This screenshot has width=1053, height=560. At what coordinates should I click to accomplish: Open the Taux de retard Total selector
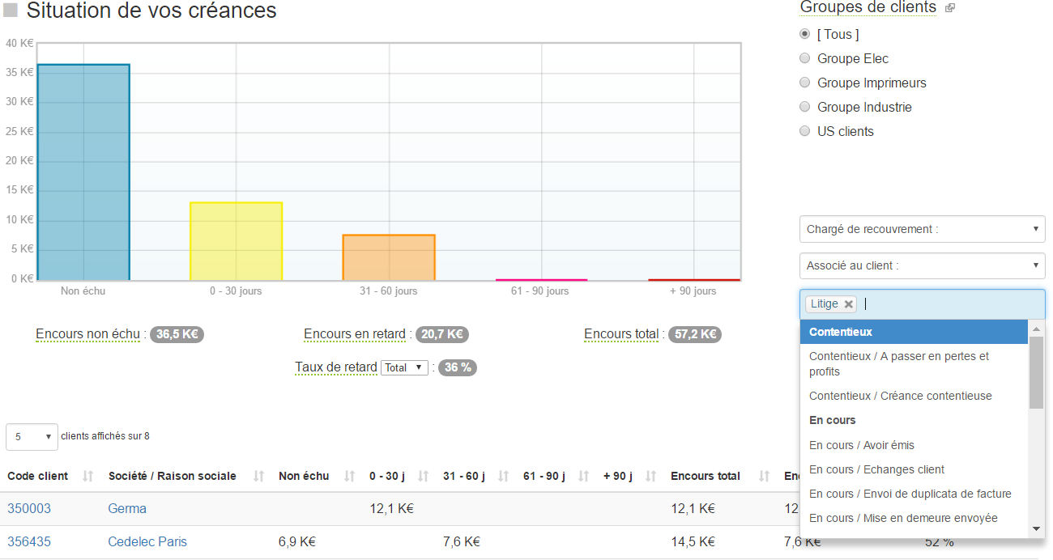click(x=404, y=367)
